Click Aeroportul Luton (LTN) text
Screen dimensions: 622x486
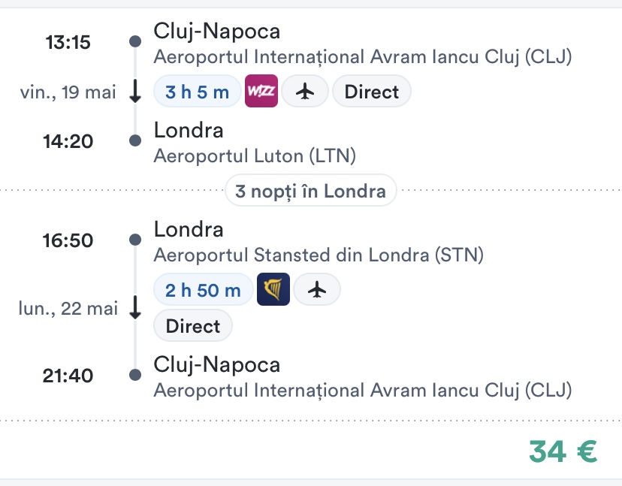coord(255,155)
